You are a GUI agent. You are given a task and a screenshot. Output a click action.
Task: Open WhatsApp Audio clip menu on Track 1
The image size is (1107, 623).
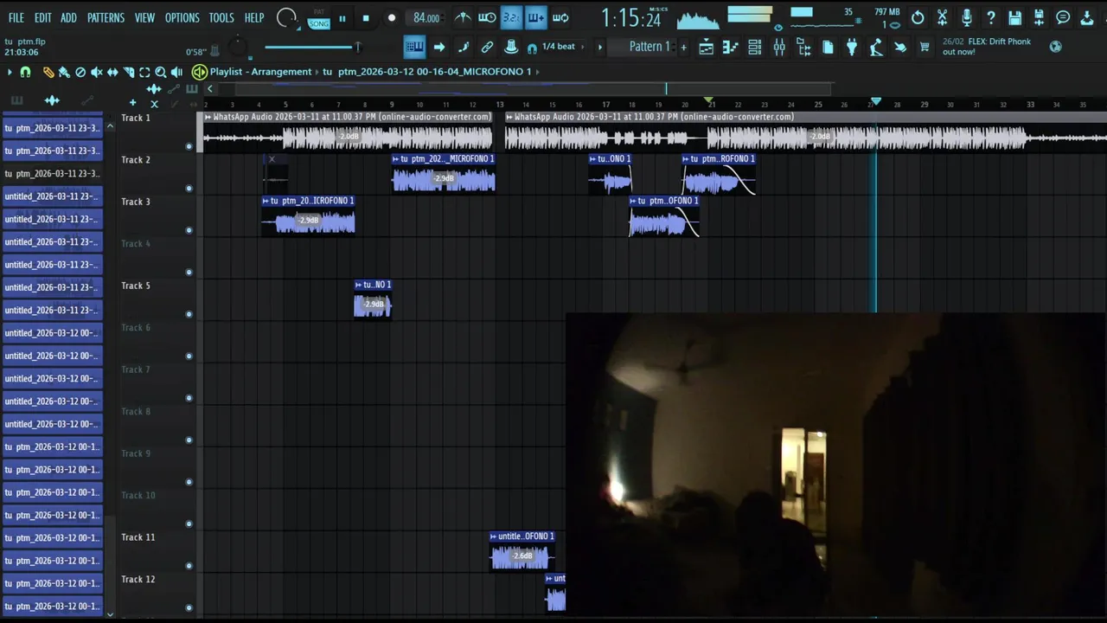click(208, 117)
